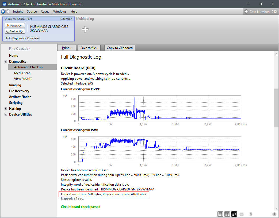The width and height of the screenshot is (279, 218).
Task: Click the Print... button
Action: tap(67, 48)
